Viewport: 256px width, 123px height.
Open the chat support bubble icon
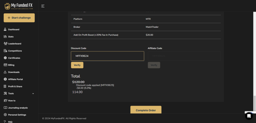click(249, 116)
